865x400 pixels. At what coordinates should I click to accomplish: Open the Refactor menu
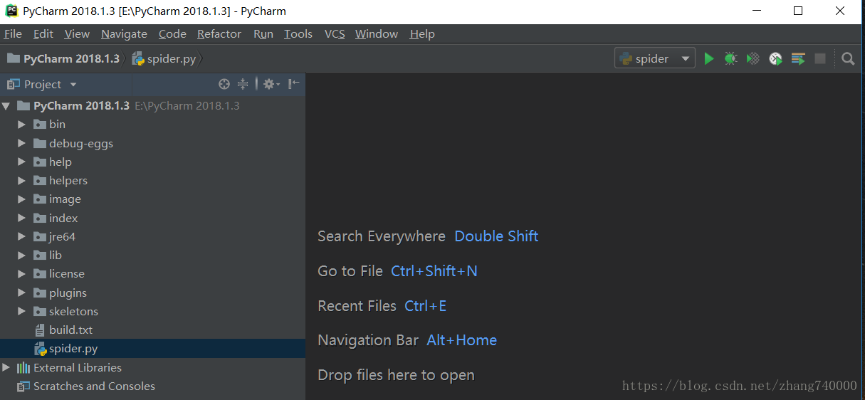[x=219, y=33]
